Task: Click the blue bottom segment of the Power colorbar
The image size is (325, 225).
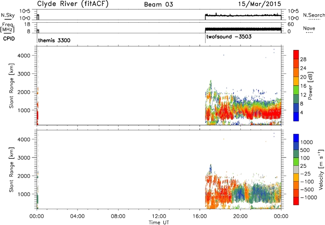Action: point(296,117)
